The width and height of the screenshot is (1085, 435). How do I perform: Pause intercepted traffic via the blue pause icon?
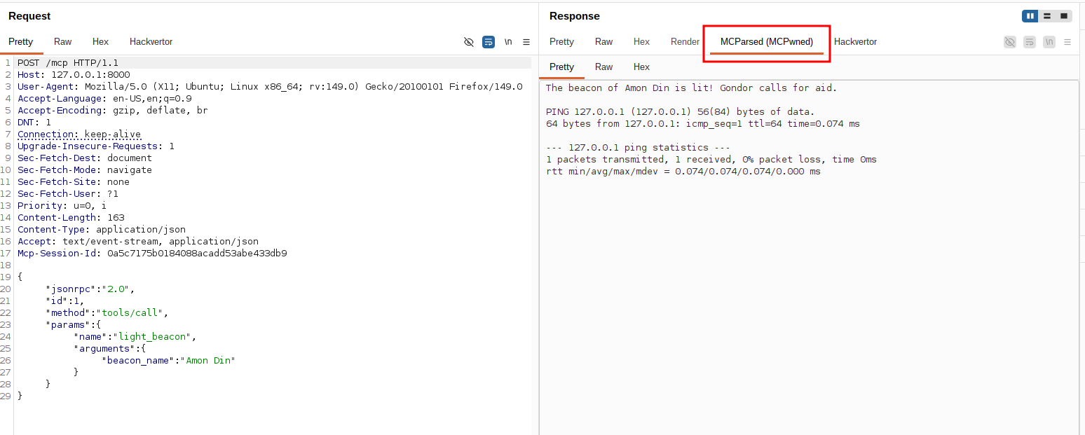tap(1030, 15)
